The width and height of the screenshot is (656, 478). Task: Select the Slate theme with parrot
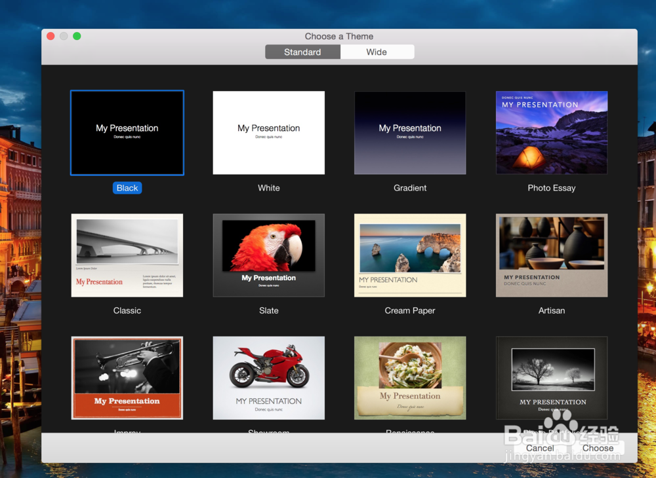coord(268,255)
